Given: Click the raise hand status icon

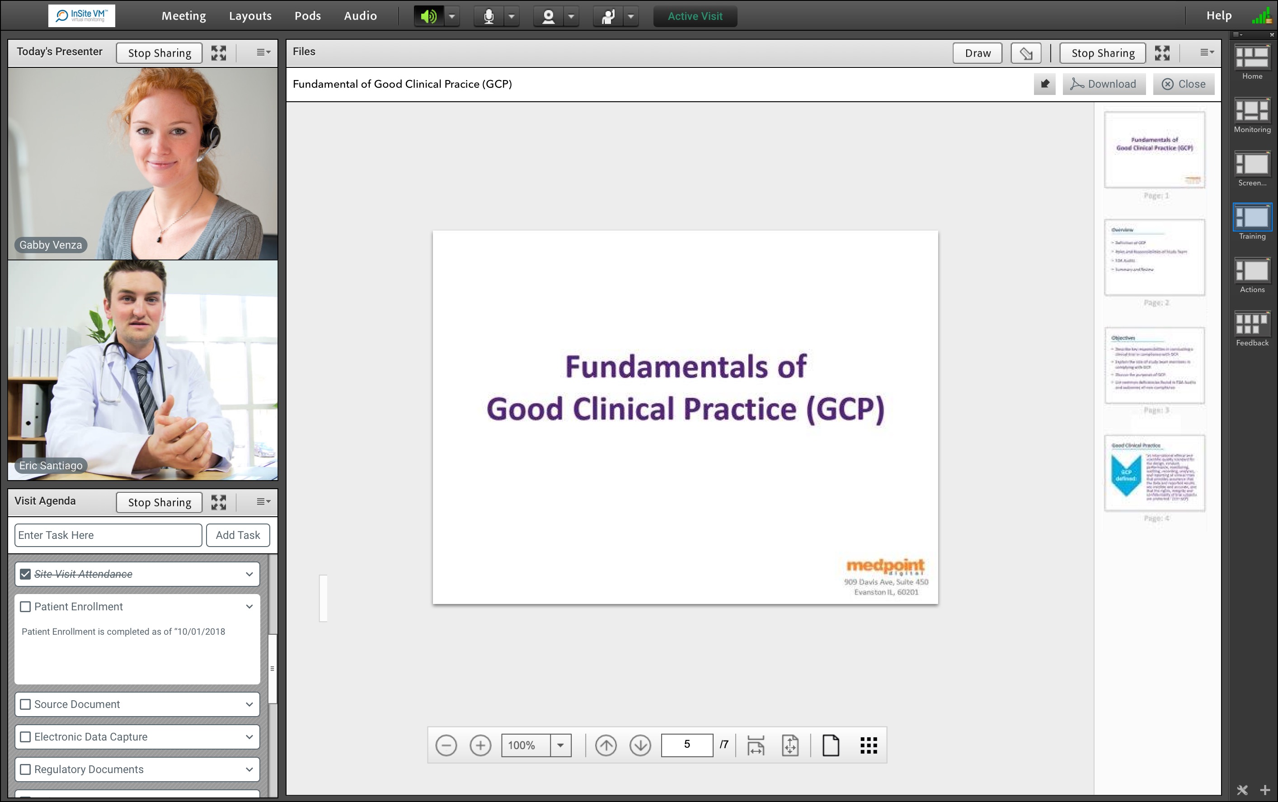Looking at the screenshot, I should pos(608,16).
